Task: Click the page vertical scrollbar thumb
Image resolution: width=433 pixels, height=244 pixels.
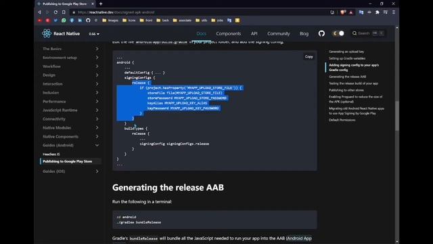Action: click(397, 116)
